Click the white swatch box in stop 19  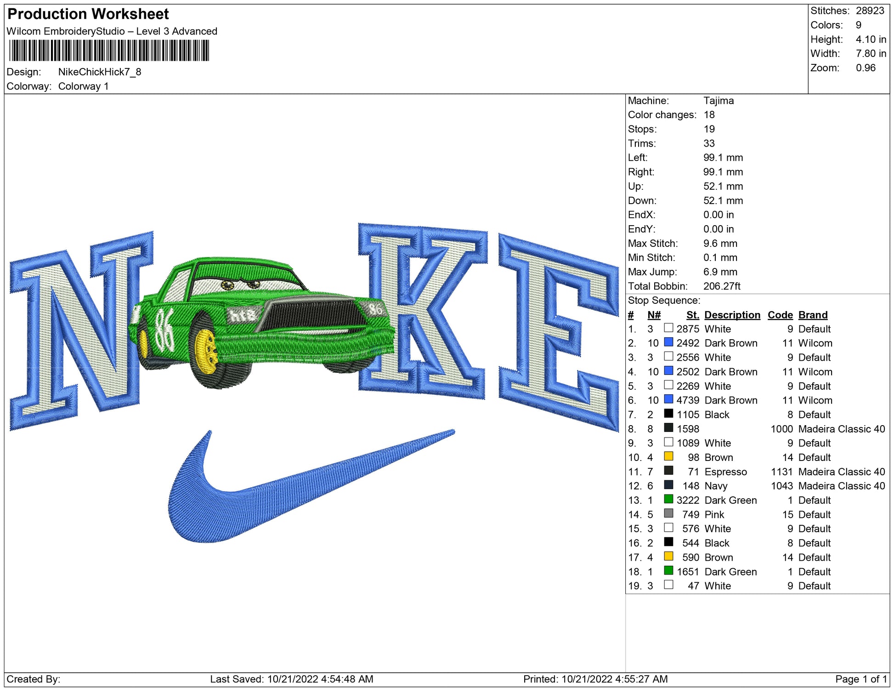coord(668,585)
